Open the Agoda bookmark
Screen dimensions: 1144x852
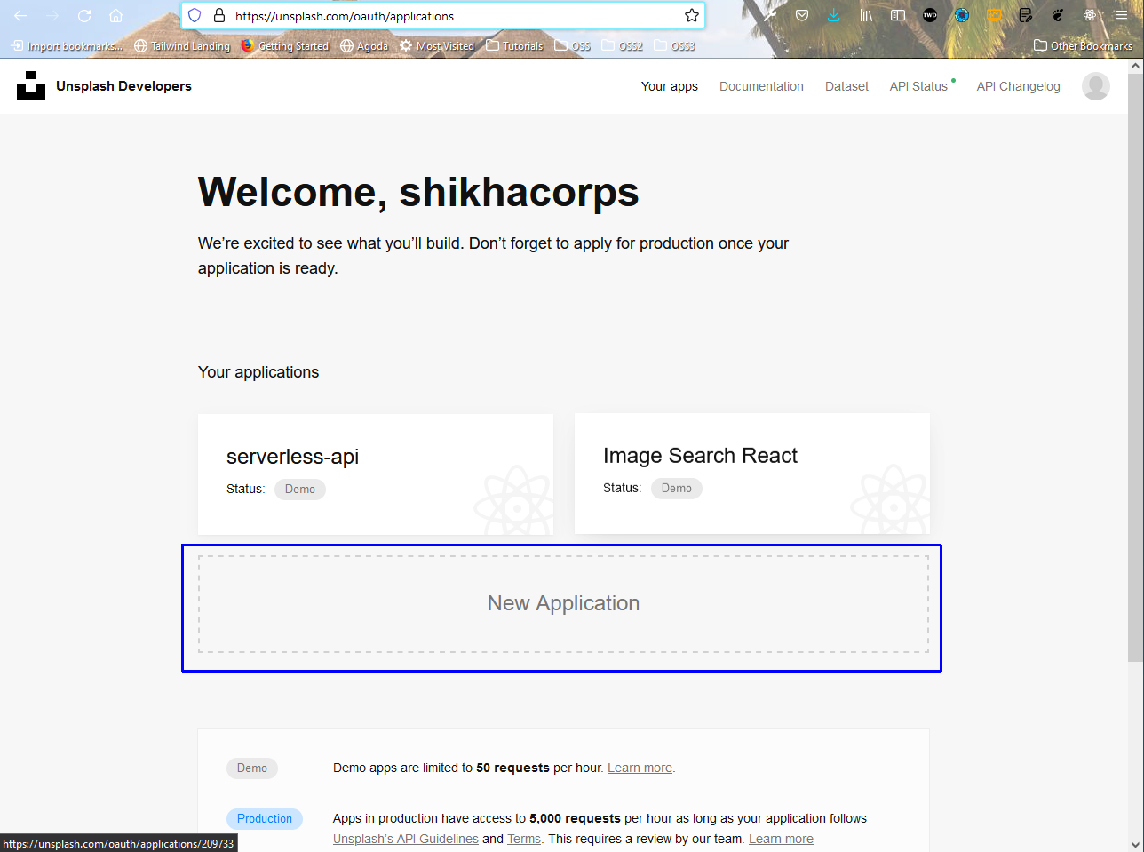tap(364, 46)
